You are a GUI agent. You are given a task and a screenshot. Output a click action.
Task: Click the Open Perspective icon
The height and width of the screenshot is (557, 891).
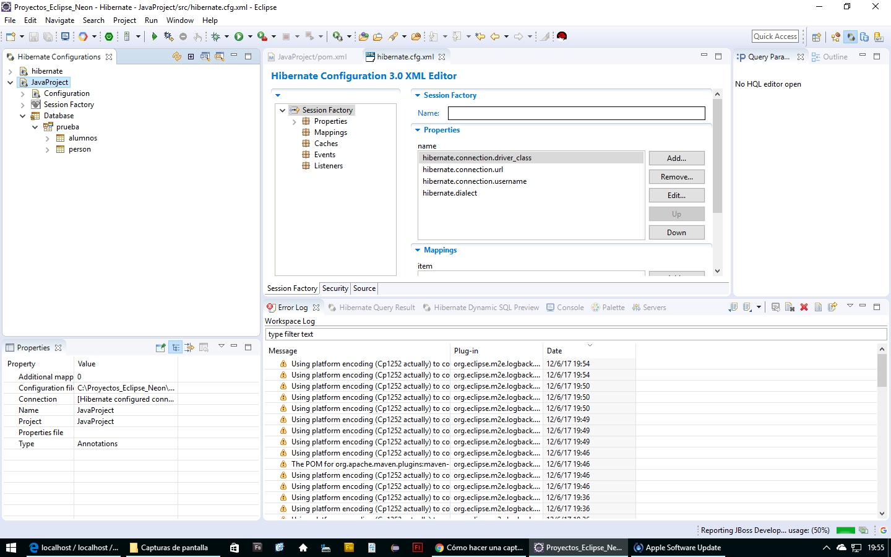(x=816, y=37)
